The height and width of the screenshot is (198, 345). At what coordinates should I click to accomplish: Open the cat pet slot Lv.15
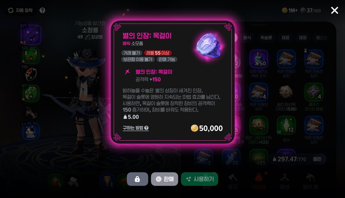[31, 131]
